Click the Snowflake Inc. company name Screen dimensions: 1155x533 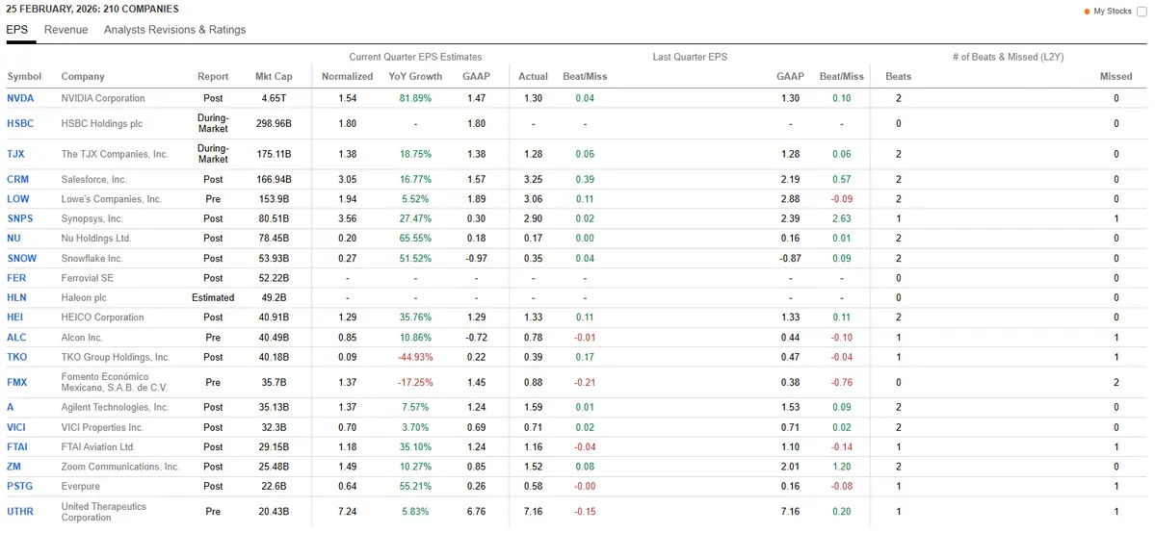click(x=92, y=259)
